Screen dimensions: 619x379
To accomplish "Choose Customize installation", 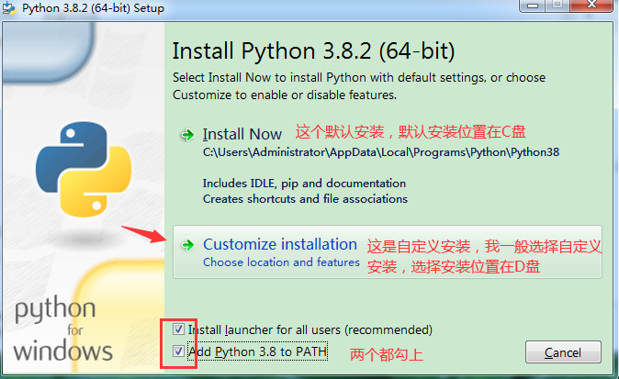I will pos(388,252).
